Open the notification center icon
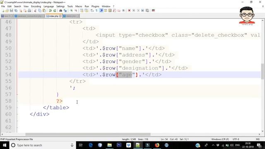Screen dimensions: 265x149 pos(259,145)
